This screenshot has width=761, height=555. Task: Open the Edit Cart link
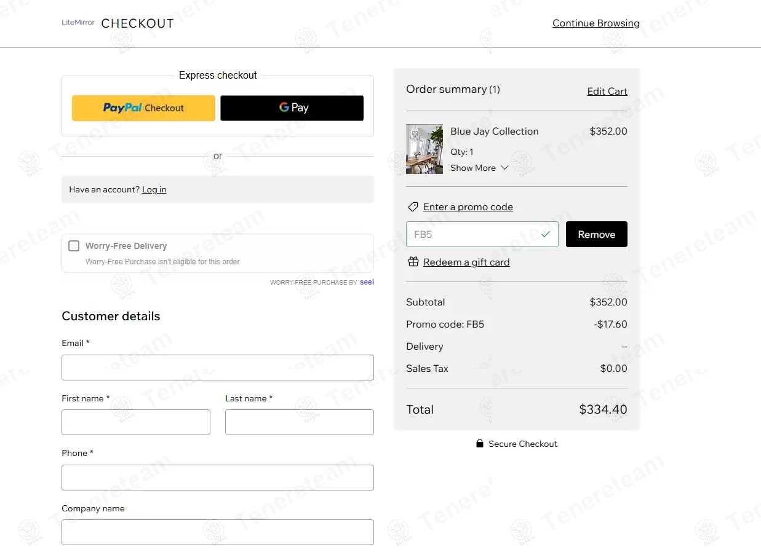pyautogui.click(x=607, y=92)
